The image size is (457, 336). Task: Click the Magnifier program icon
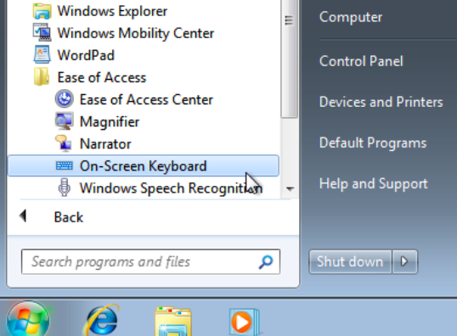64,121
